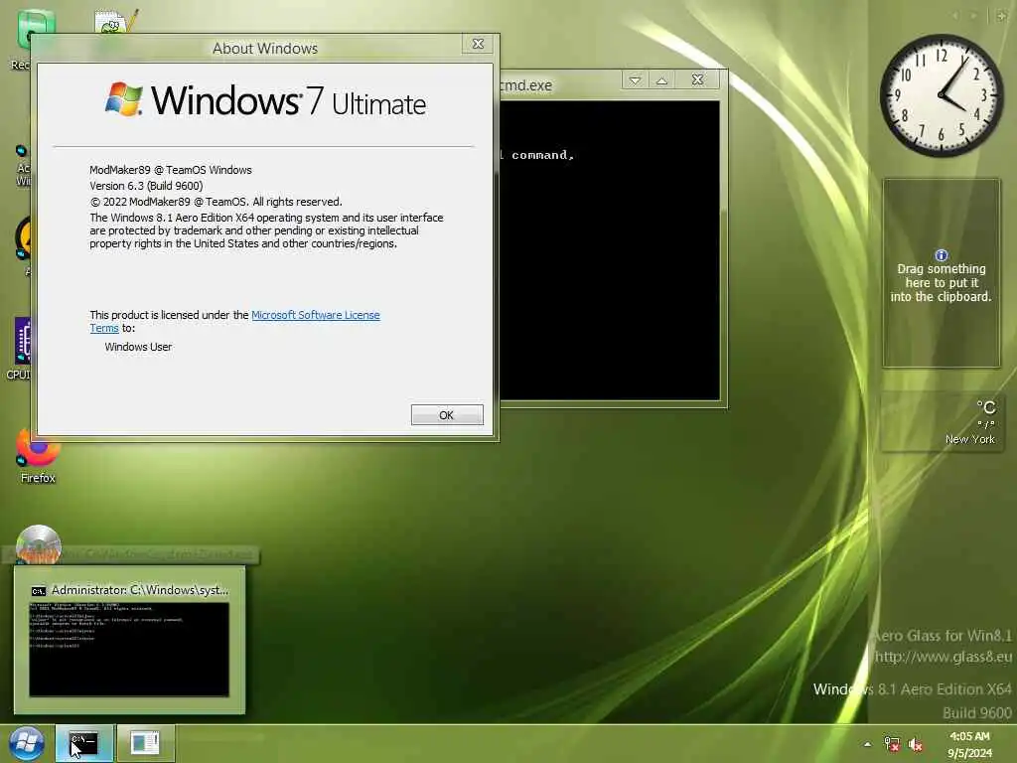
Task: Click the cmd.exe title bar text
Action: pos(526,85)
